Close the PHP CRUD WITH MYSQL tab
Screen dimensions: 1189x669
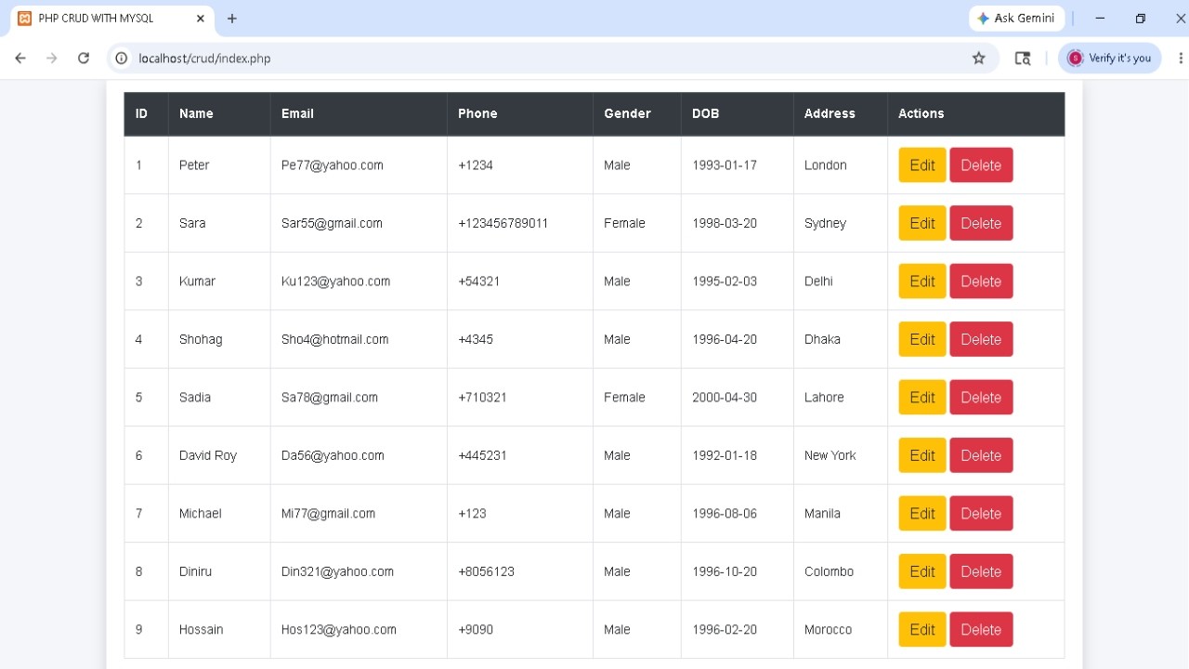click(x=201, y=19)
